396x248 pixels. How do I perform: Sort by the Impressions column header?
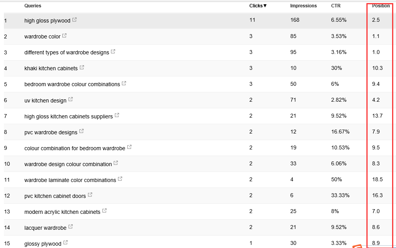tap(303, 6)
